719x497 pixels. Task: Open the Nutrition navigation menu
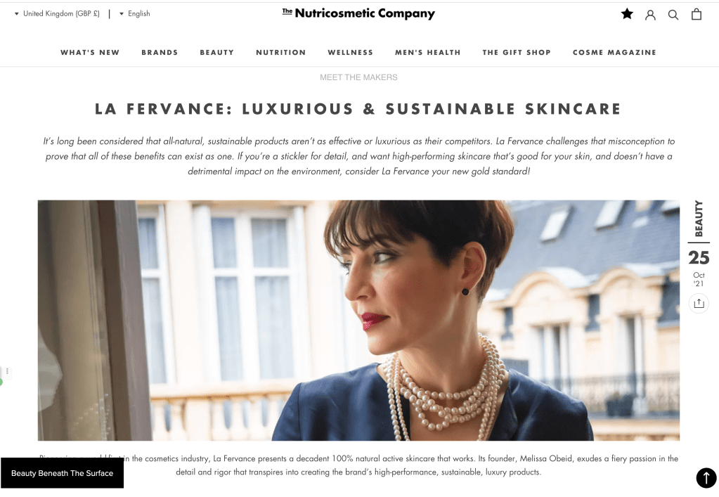280,53
